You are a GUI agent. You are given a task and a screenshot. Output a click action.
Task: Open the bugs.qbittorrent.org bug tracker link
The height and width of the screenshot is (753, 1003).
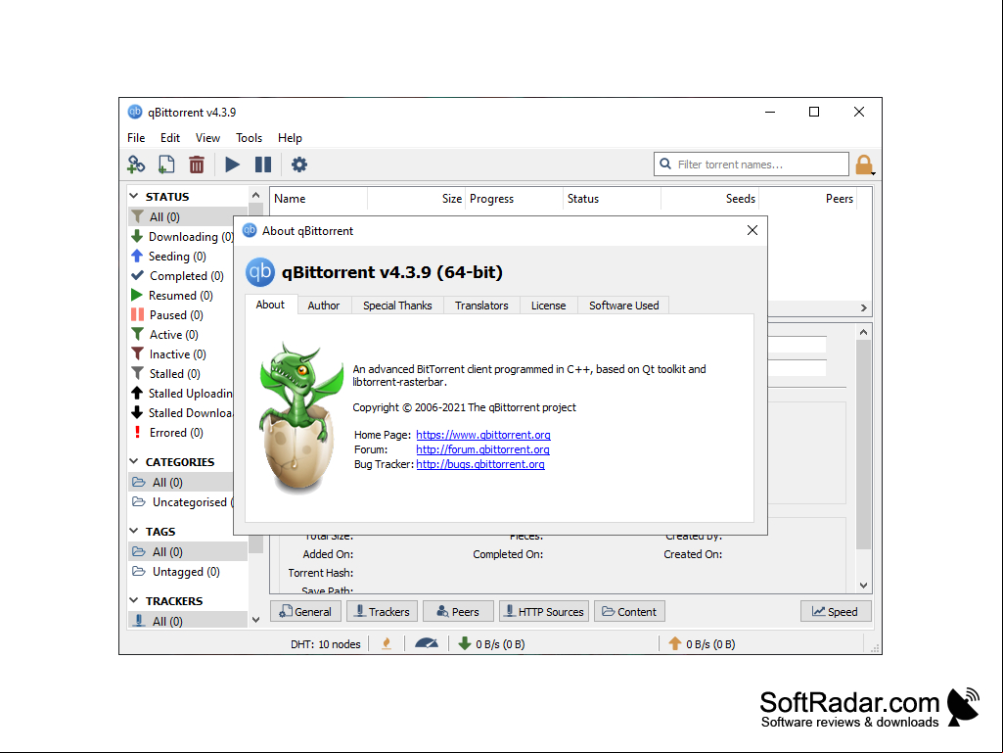click(480, 464)
